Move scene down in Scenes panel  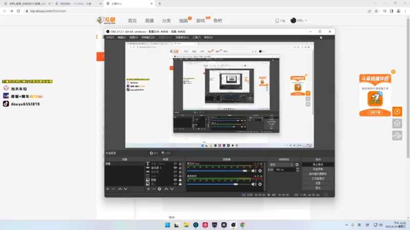tap(126, 189)
